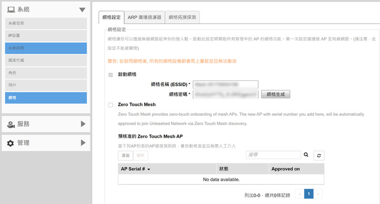Click the Approved on column header

click(297, 169)
